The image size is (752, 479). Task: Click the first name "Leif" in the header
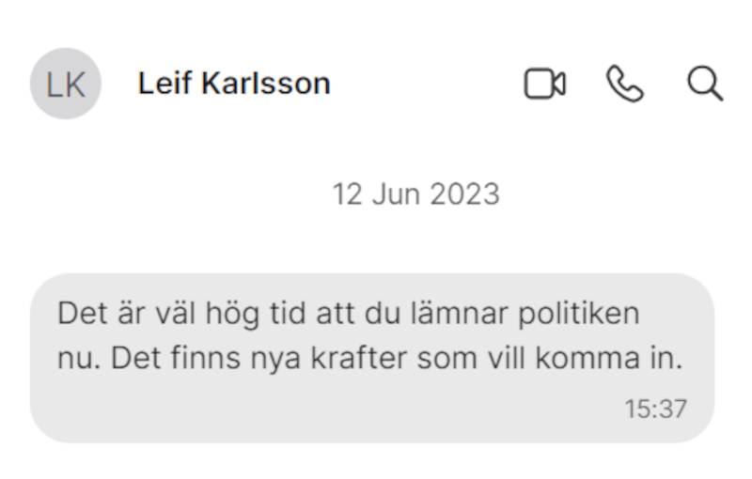pos(164,84)
